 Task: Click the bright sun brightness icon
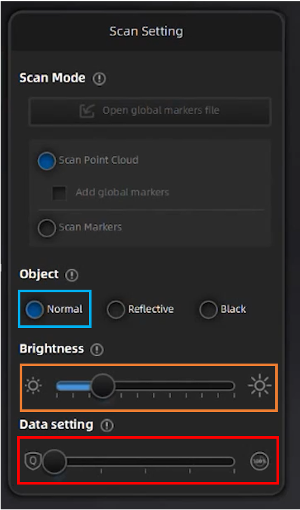coord(259,386)
